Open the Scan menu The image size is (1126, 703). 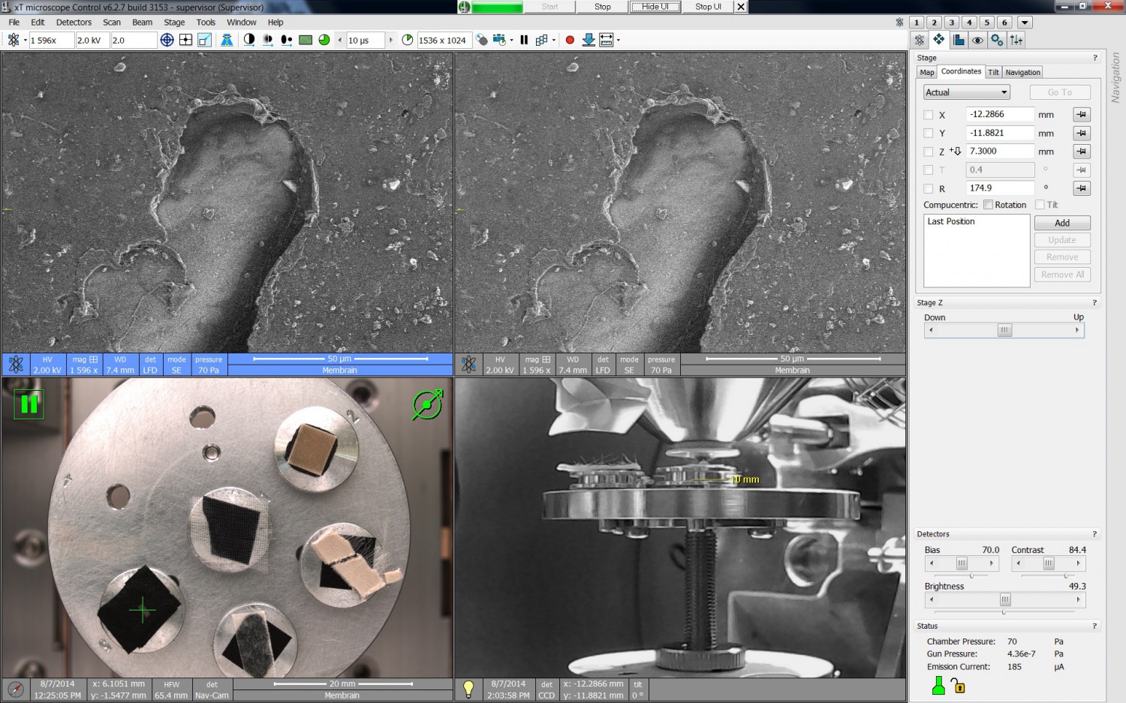coord(112,23)
